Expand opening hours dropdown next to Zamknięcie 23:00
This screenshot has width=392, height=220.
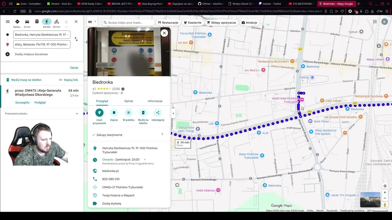(145, 159)
